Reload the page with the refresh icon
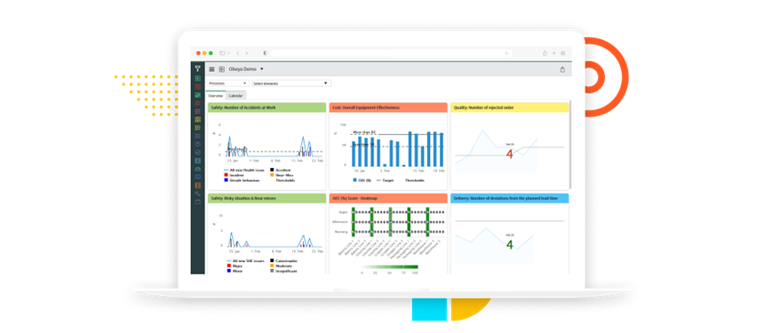 click(x=506, y=53)
